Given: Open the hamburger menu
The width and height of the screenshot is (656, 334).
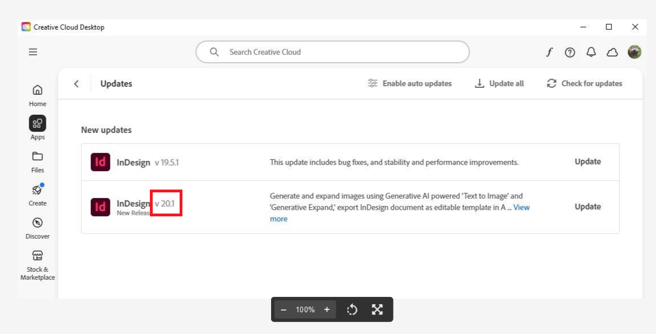Looking at the screenshot, I should point(33,52).
